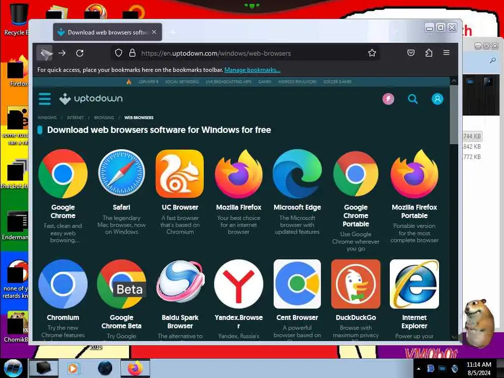Click the tracking protection shield icon
504x378 pixels.
click(x=119, y=53)
